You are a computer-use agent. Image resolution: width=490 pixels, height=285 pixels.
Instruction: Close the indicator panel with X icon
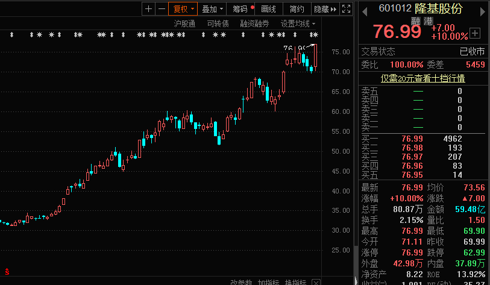click(x=316, y=283)
